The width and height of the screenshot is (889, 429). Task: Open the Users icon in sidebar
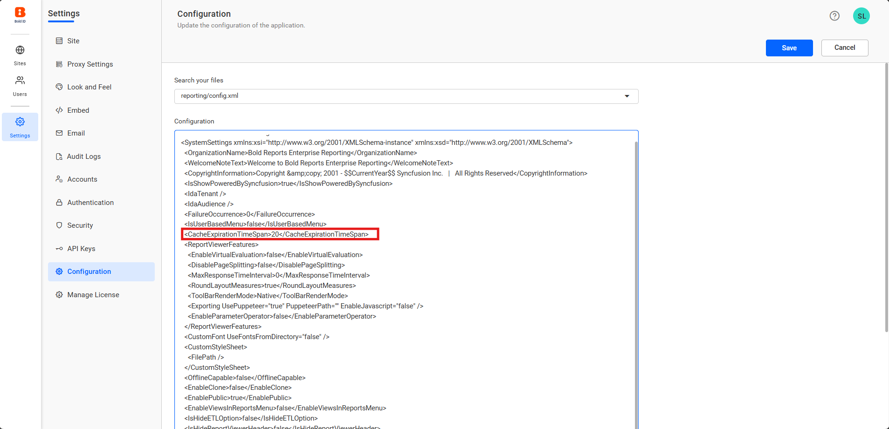click(20, 81)
